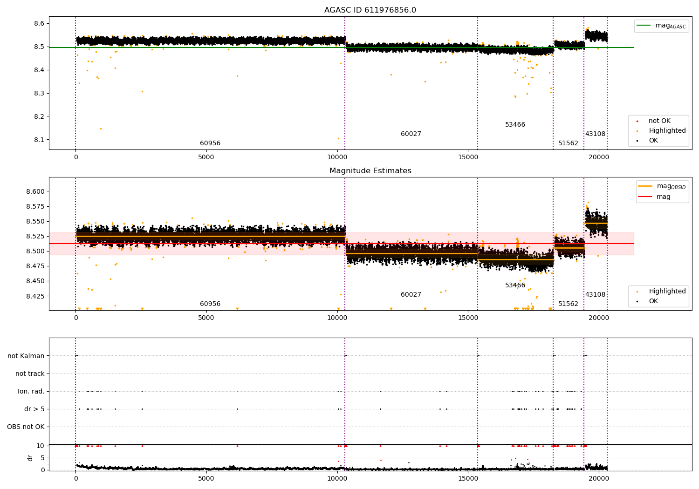
Task: Click obsid label 60956 in Magnitude Estimates plot
Action: [210, 304]
